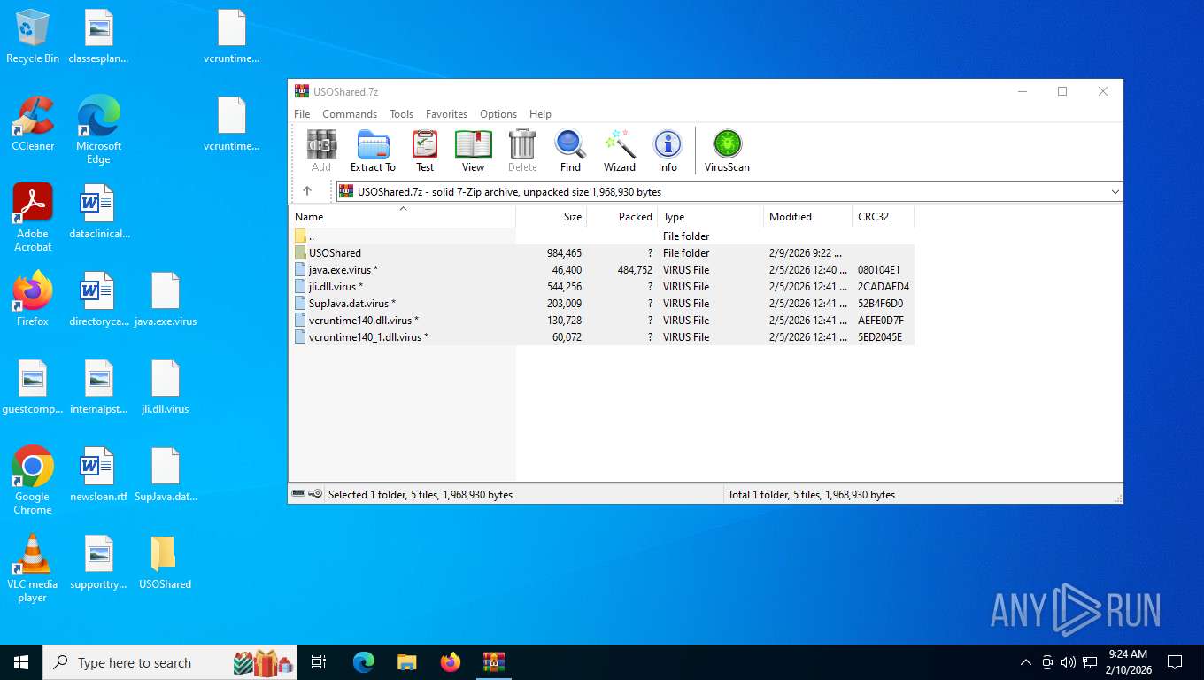Select vcruntime140_1.dll.virus in archive list
The width and height of the screenshot is (1204, 680).
(602, 337)
